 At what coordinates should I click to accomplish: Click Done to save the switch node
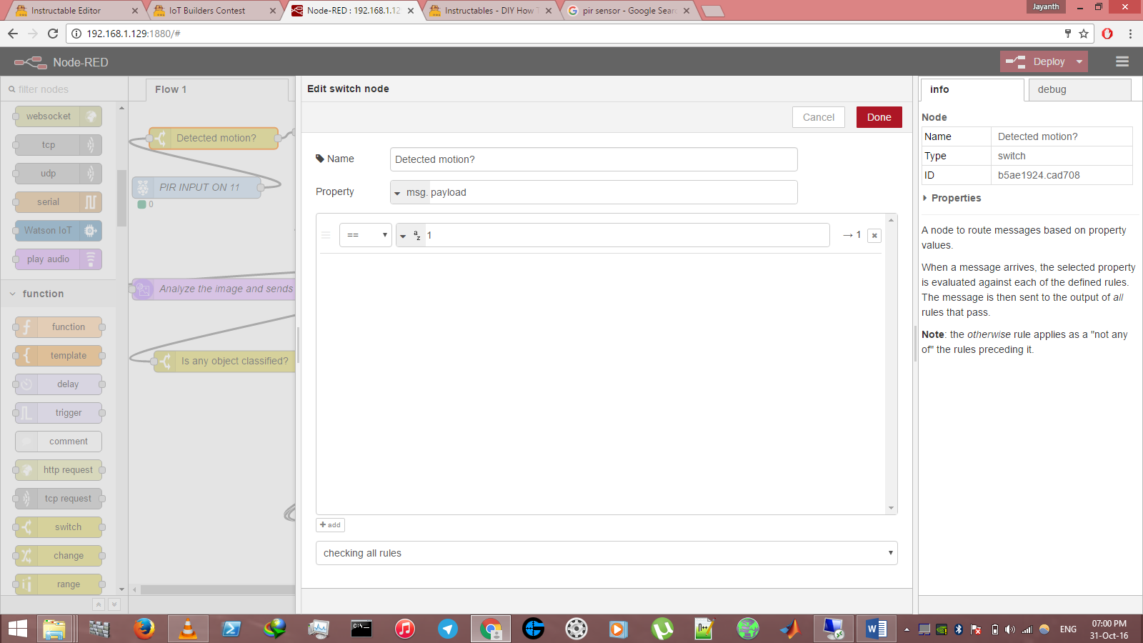point(879,116)
